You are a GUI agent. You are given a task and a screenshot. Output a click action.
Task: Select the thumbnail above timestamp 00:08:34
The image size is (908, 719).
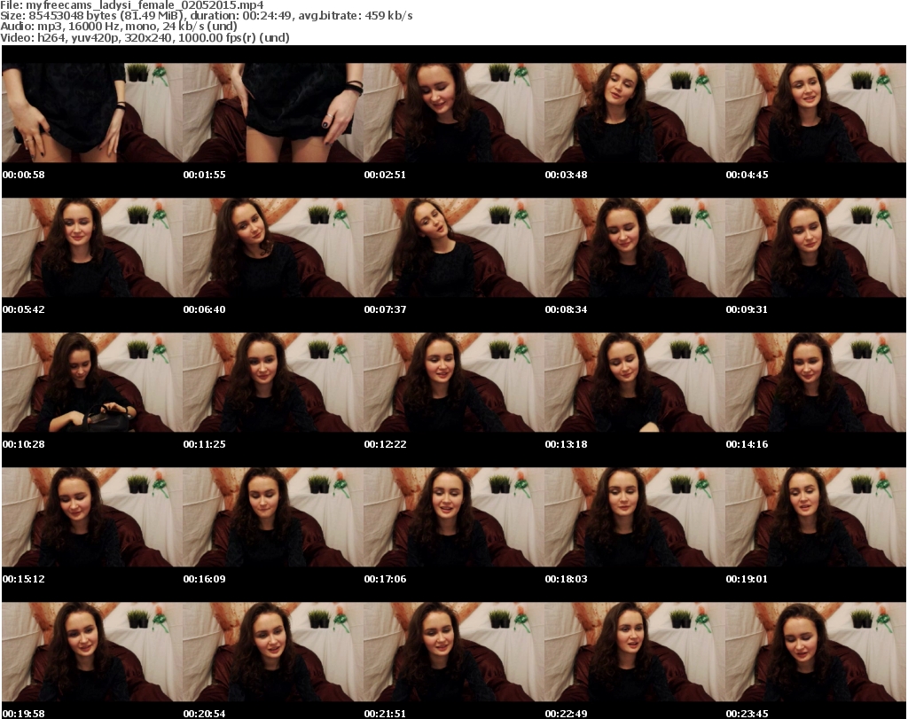point(635,247)
